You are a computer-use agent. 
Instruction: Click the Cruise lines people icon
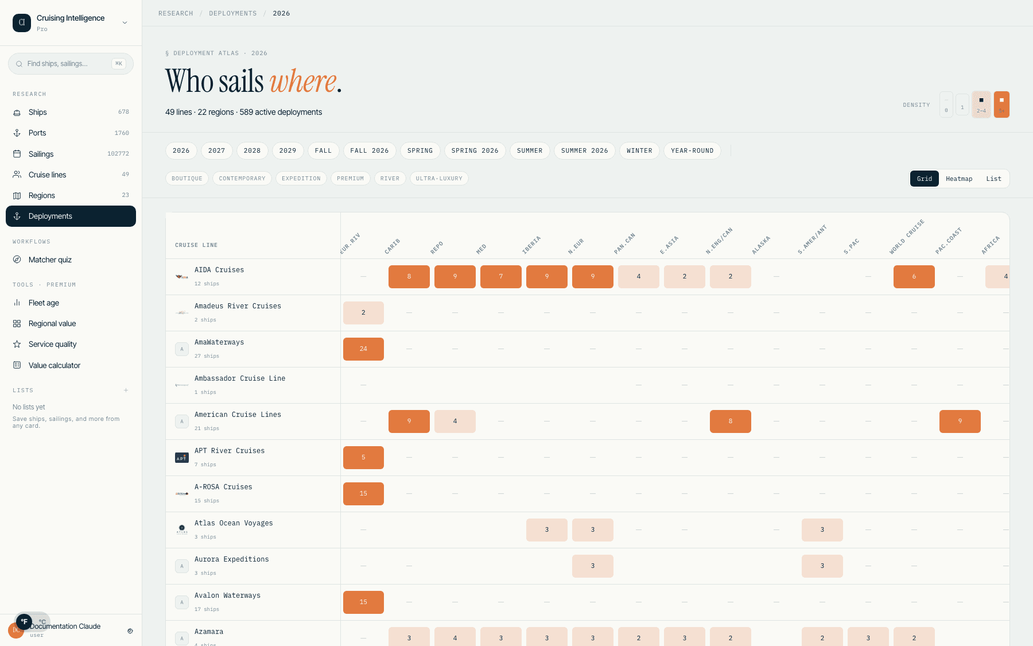[17, 175]
